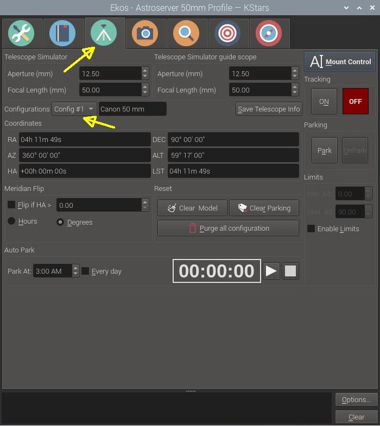Viewport: 380px width, 426px height.
Task: Increase guide scope Aperture with up arrow
Action: click(x=295, y=70)
